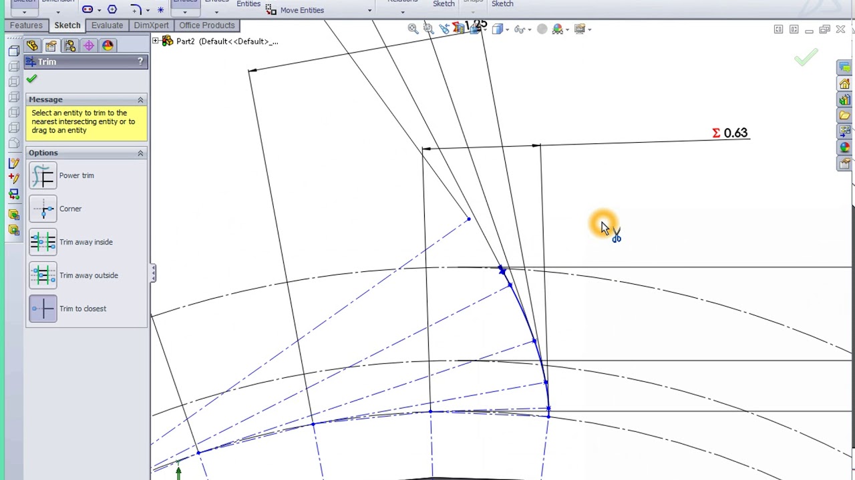Viewport: 855px width, 480px height.
Task: Select the Trim away outside option
Action: [43, 276]
